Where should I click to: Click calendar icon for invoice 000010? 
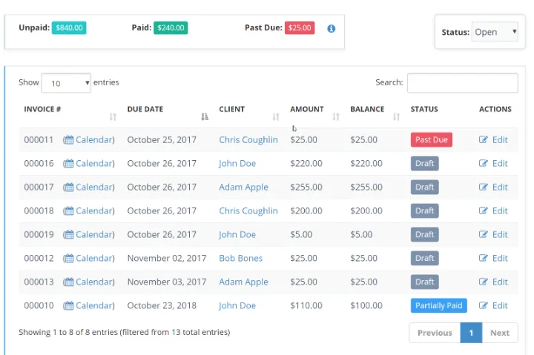69,305
